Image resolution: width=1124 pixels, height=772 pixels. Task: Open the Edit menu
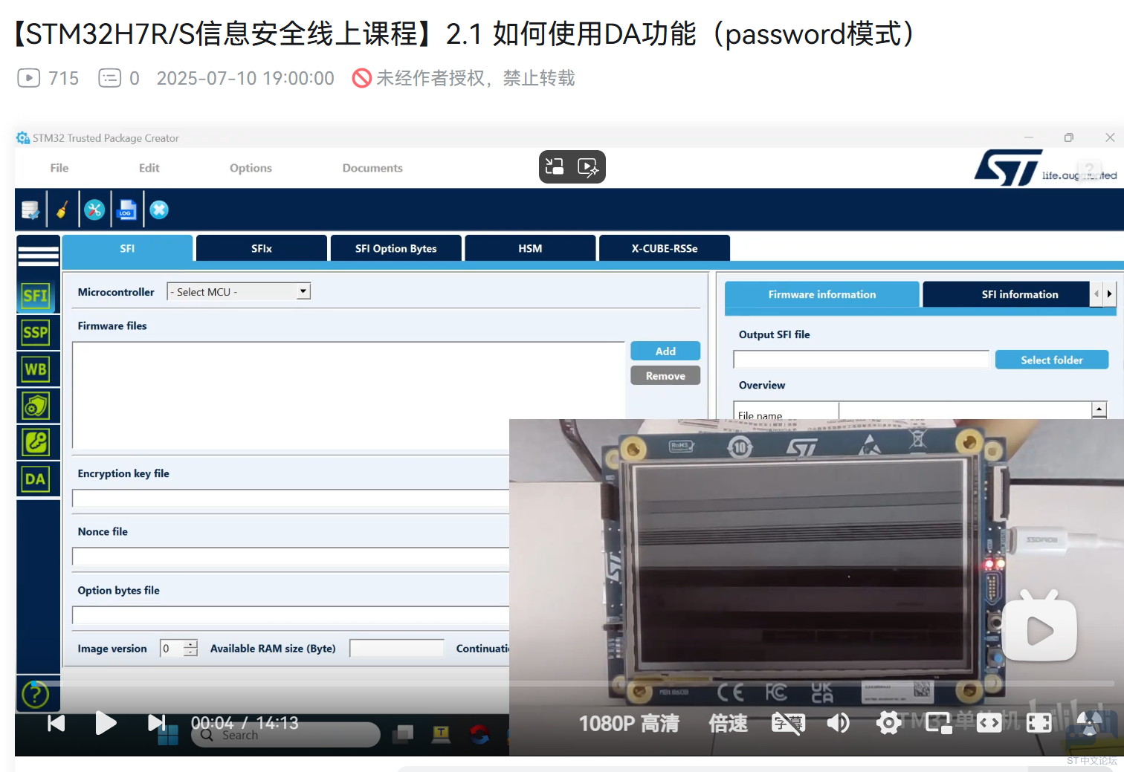click(149, 168)
